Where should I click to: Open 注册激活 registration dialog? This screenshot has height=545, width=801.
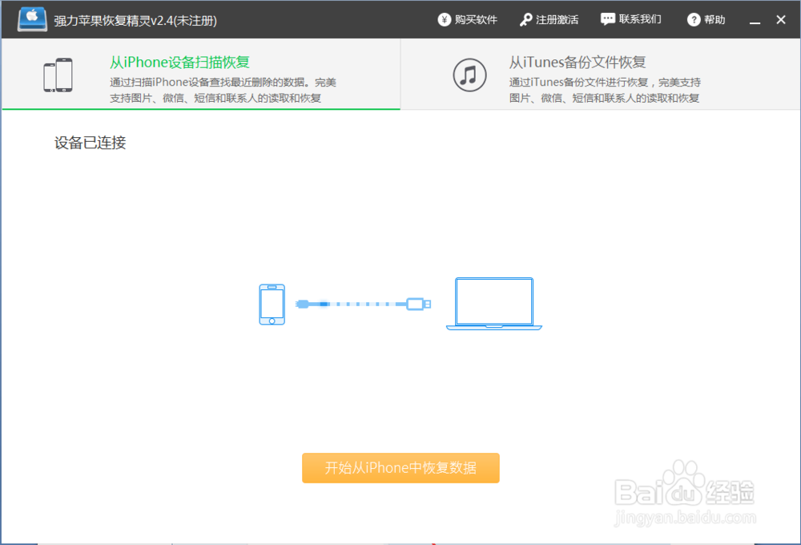pyautogui.click(x=549, y=19)
